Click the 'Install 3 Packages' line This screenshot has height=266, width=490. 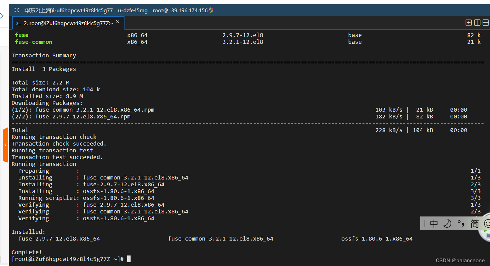pos(44,69)
